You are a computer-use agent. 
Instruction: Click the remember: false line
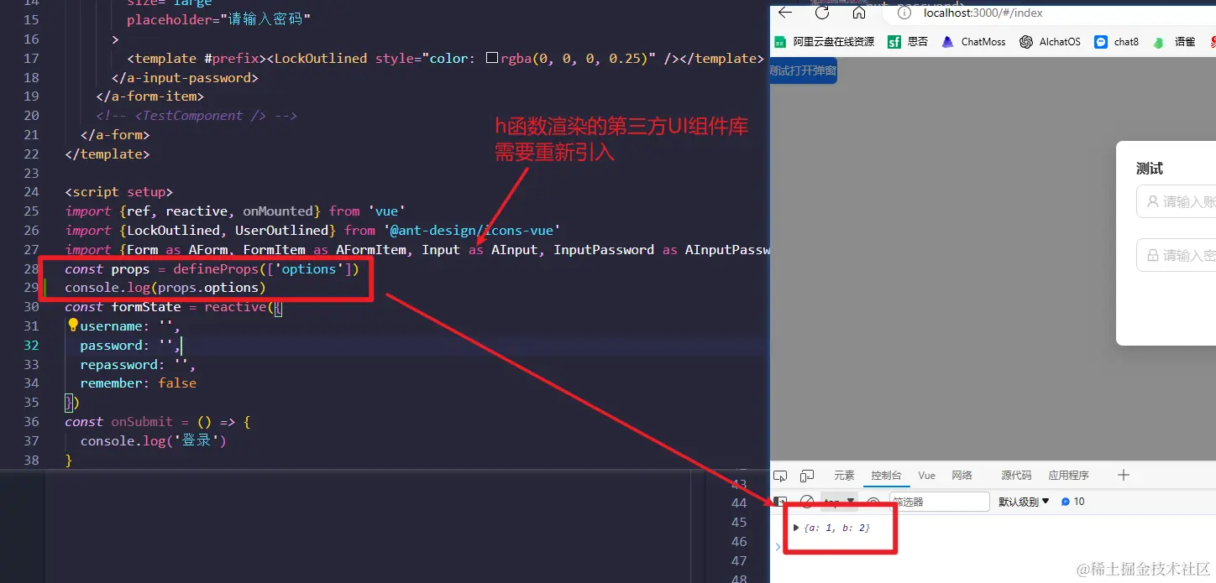pos(139,383)
